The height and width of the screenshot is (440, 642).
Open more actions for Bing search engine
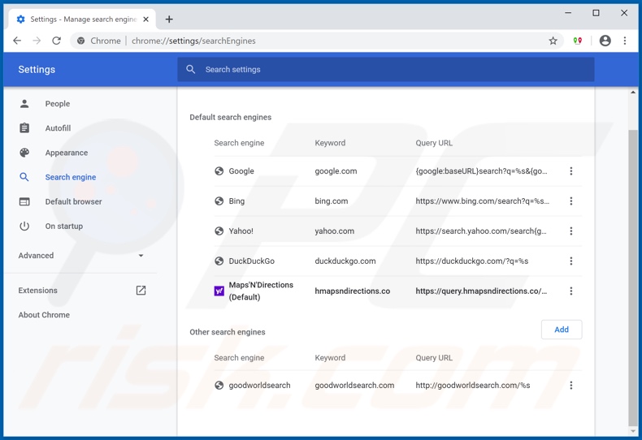(x=570, y=201)
